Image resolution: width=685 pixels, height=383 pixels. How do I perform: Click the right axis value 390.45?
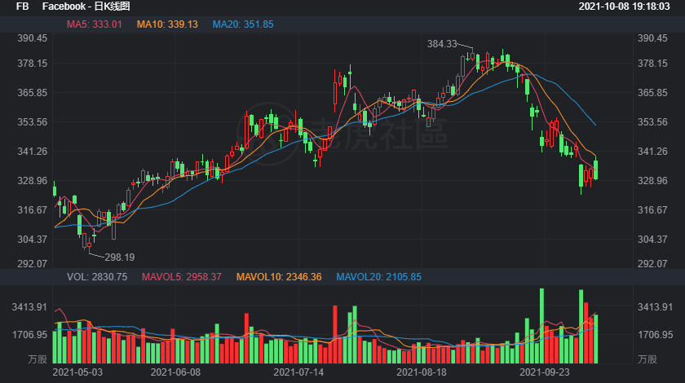click(652, 38)
